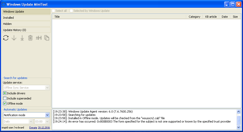Viewport: 243px width, 132px height.
Task: Click the hide updates ±H icon
Action: (39, 38)
